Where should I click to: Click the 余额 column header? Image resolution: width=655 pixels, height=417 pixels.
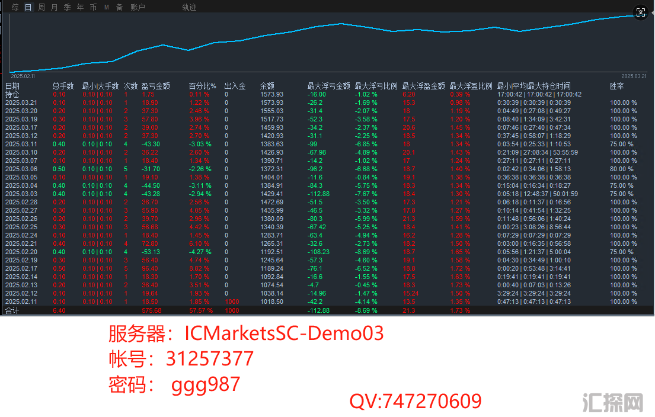coord(267,86)
